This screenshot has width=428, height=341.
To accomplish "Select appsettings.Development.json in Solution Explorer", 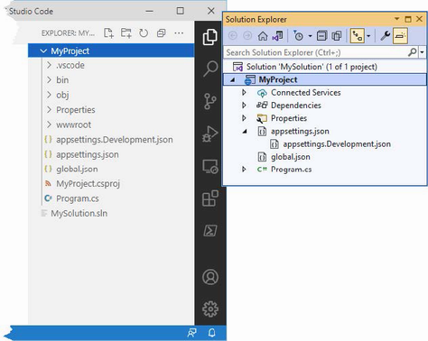I will (x=337, y=144).
